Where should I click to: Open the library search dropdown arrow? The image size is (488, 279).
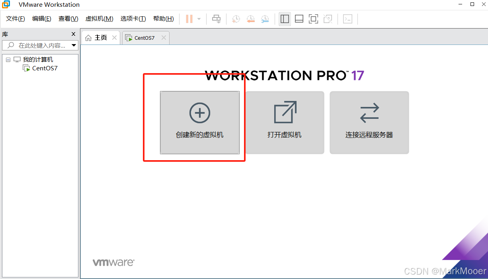tap(74, 45)
